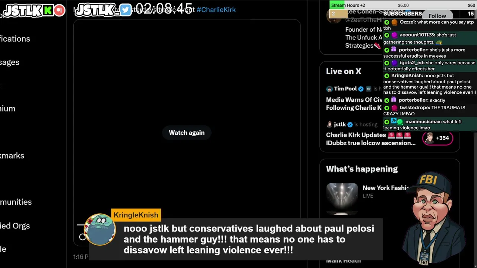Open Tim Pool's live broadcast title
Screen dimensions: 477x268
coord(354,104)
